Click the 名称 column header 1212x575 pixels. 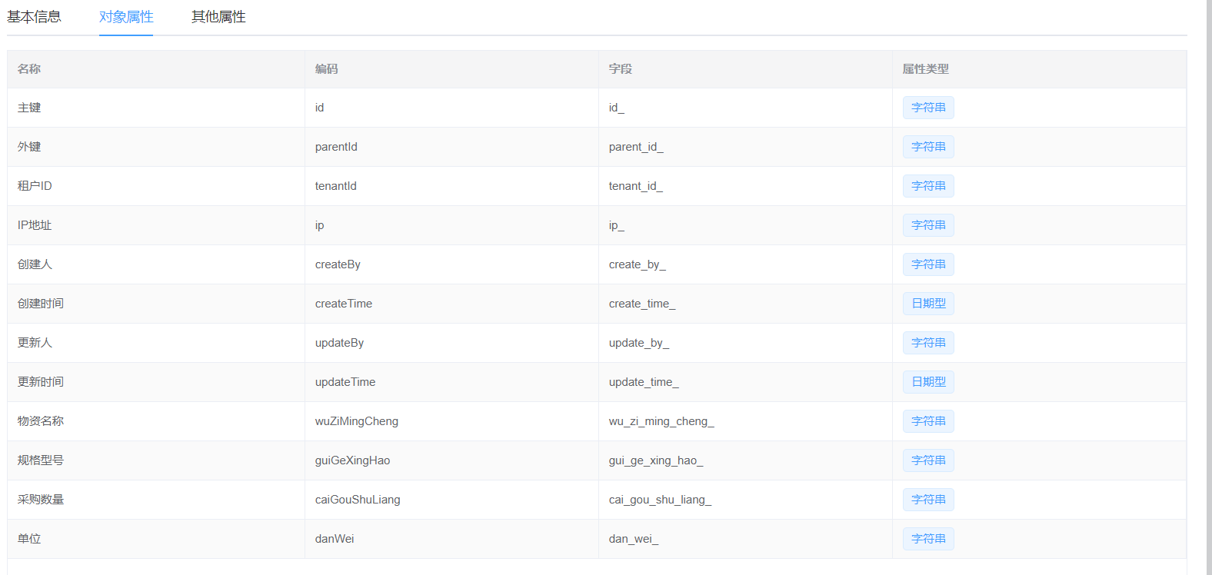29,69
